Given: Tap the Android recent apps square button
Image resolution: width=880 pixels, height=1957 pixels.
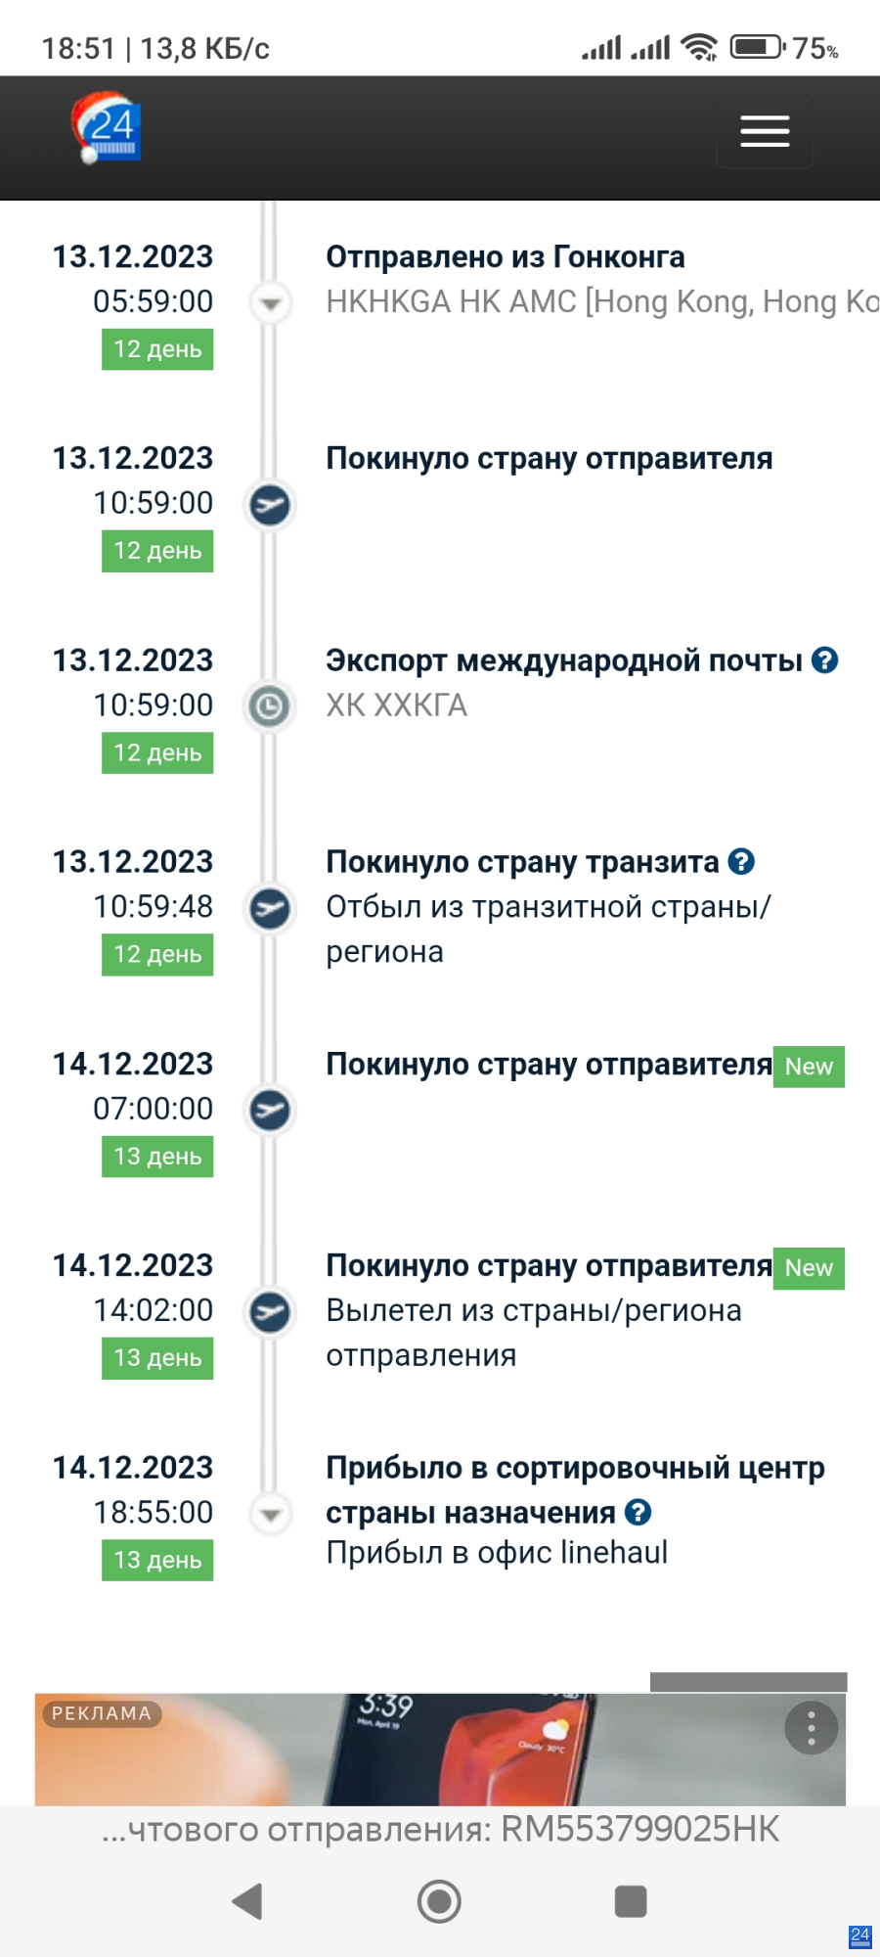Looking at the screenshot, I should (x=631, y=1901).
